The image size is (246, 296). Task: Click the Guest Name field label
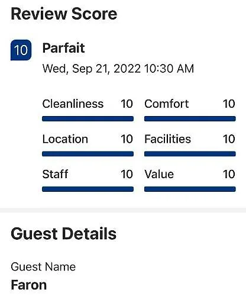click(x=43, y=267)
